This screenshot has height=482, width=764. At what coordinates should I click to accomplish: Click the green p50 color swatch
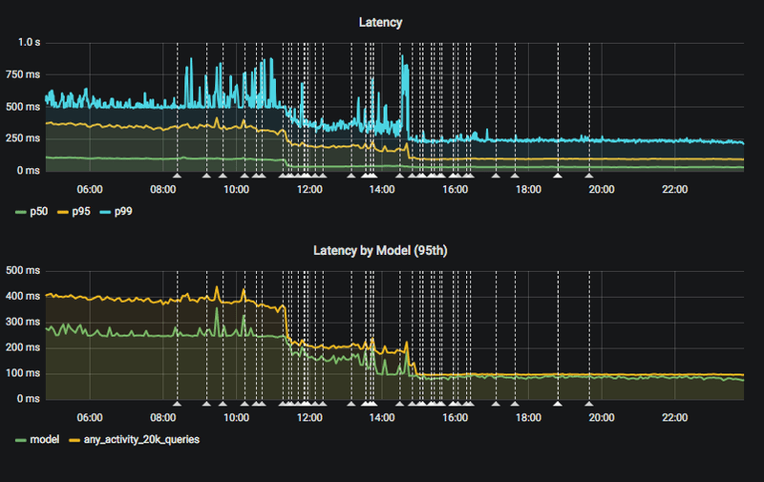click(x=21, y=212)
